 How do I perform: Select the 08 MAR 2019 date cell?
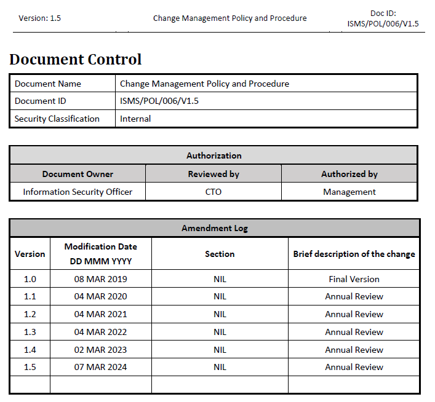(x=101, y=279)
